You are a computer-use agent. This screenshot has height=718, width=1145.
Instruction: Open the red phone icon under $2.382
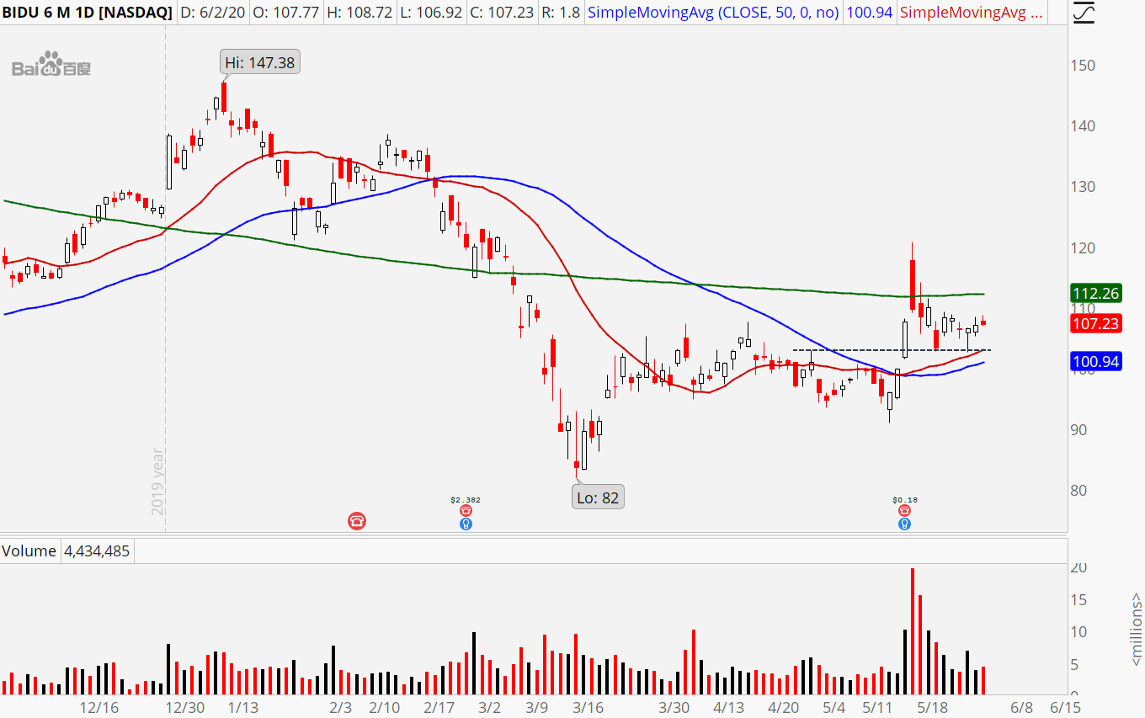coord(466,511)
